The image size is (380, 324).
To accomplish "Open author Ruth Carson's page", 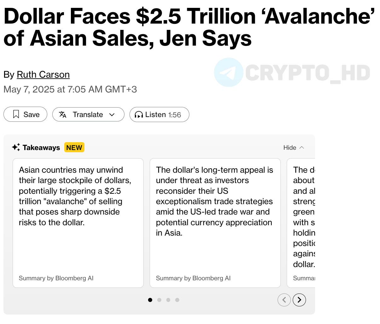I will tap(43, 75).
